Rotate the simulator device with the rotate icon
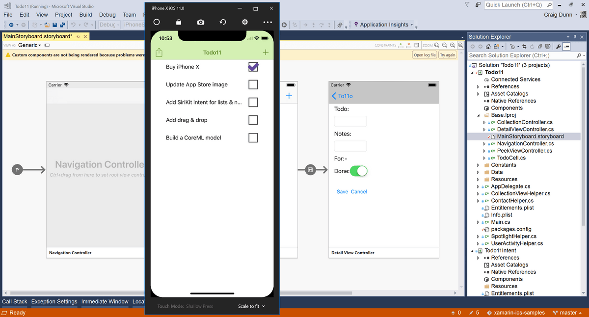This screenshot has width=589, height=317. point(222,22)
